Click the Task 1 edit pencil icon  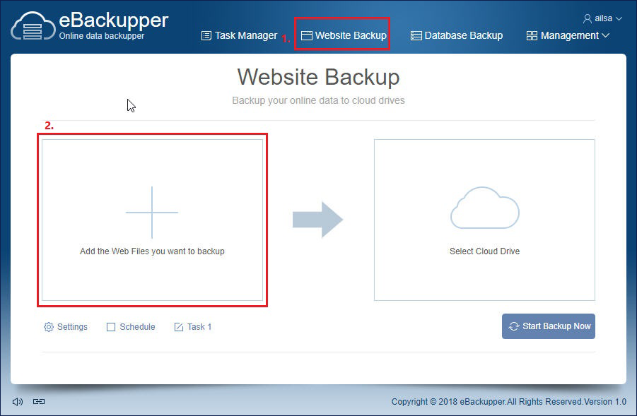(x=179, y=327)
